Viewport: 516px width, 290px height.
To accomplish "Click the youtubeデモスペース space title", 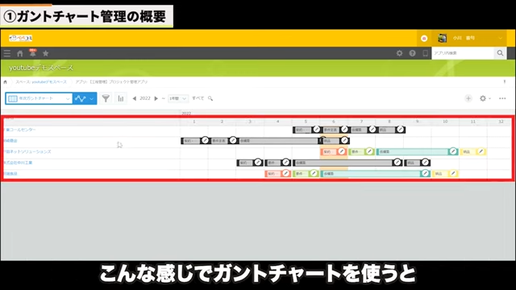I will coord(41,68).
